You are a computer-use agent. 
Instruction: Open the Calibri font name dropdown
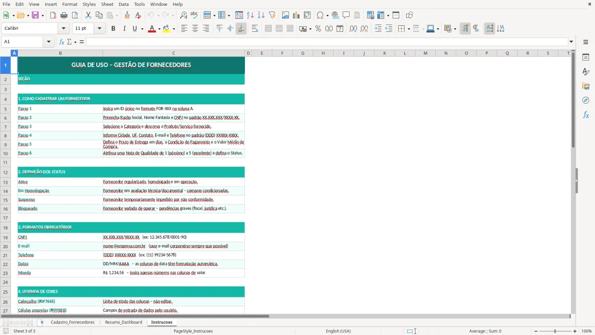click(x=62, y=29)
